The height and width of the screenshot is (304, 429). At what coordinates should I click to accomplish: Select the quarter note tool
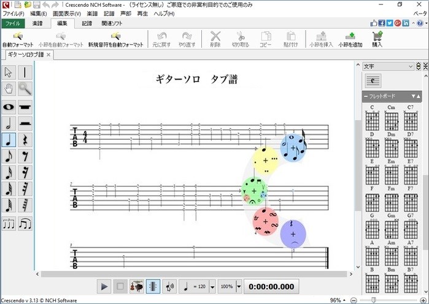(x=9, y=140)
